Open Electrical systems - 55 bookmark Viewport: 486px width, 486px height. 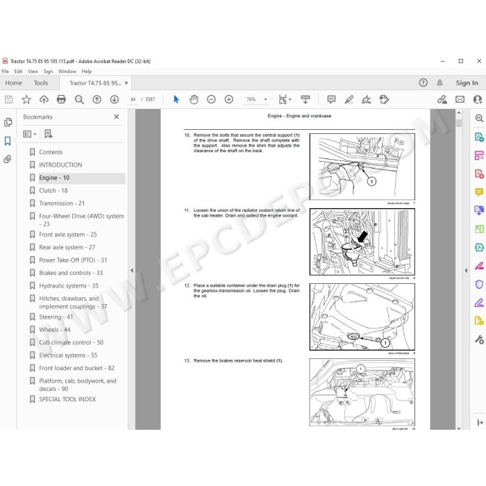tap(68, 355)
